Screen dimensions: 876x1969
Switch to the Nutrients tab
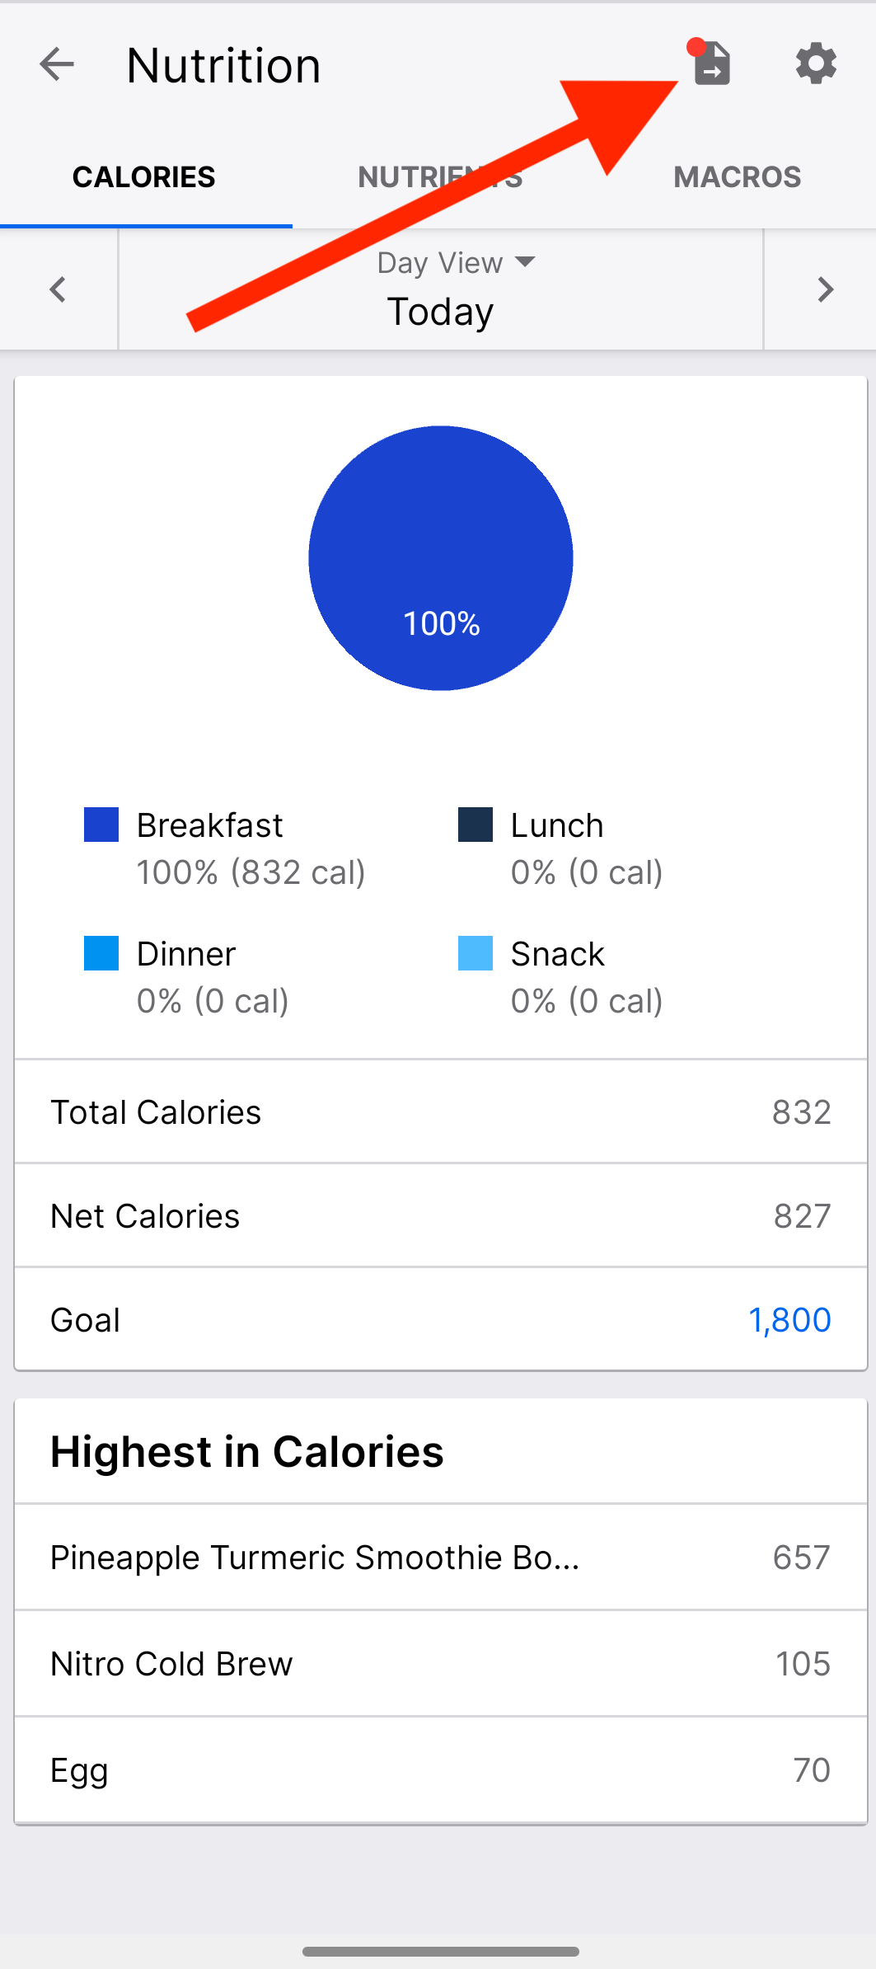click(440, 177)
